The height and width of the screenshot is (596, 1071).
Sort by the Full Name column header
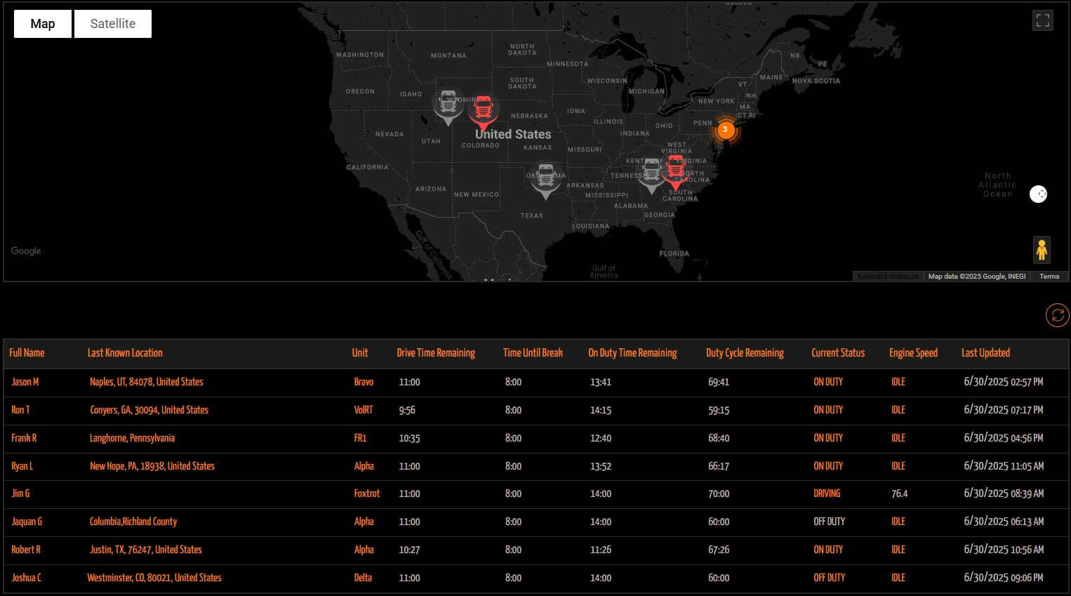coord(27,353)
